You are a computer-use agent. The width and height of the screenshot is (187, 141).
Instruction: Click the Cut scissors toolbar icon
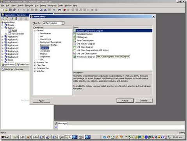[x=28, y=10]
